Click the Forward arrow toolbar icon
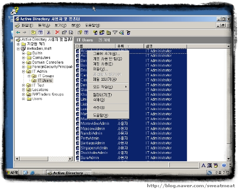 [x=24, y=32]
